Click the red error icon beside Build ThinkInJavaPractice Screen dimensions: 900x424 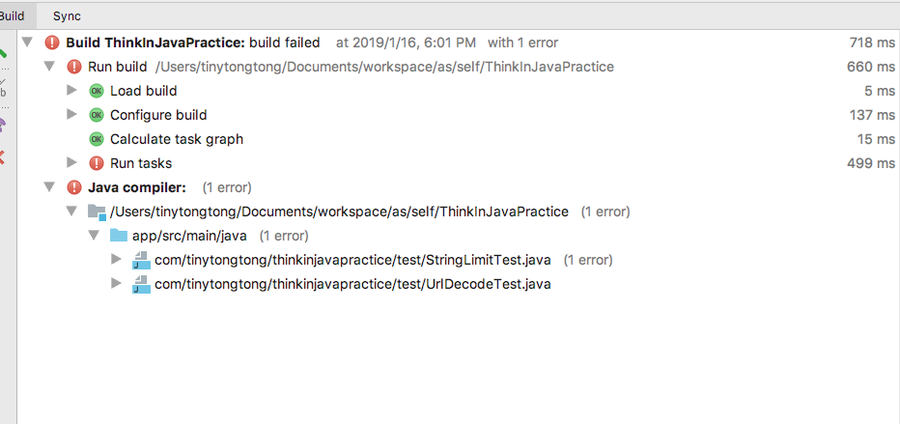[53, 42]
